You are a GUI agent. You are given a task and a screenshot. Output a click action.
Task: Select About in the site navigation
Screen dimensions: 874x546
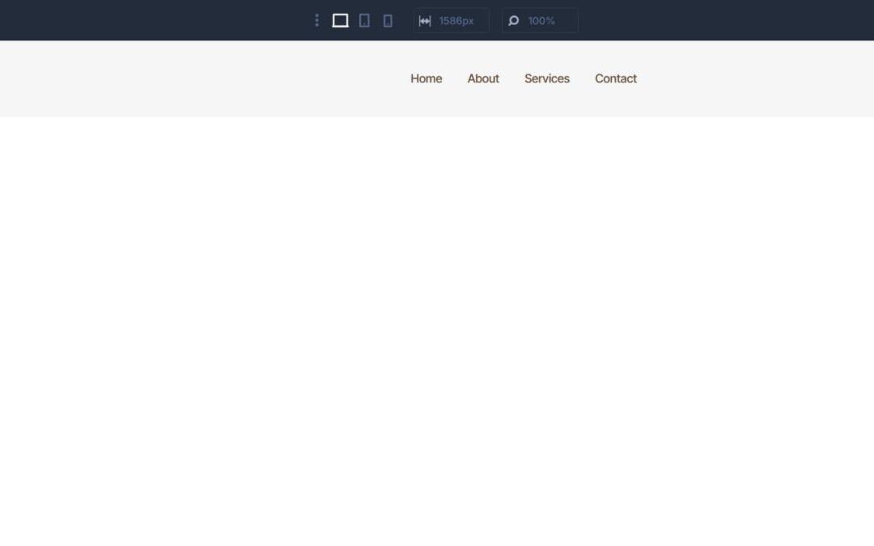tap(483, 78)
